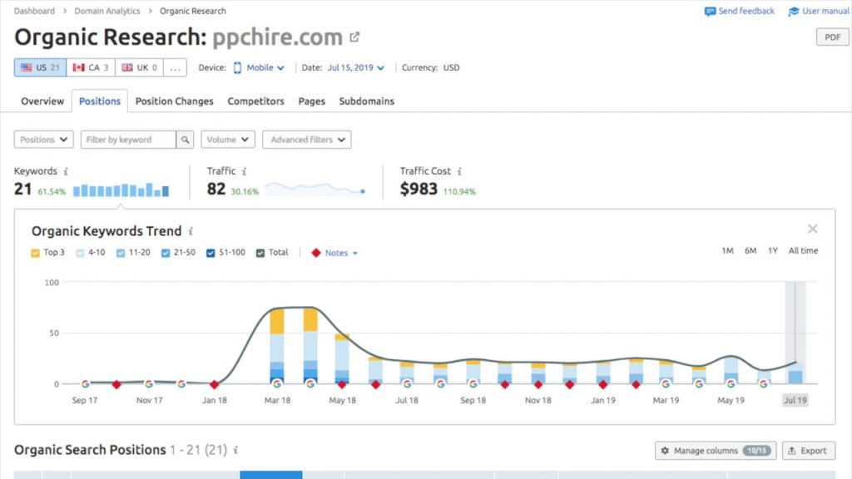The height and width of the screenshot is (479, 852).
Task: Click Google update marker at Sep 18
Action: click(x=473, y=384)
